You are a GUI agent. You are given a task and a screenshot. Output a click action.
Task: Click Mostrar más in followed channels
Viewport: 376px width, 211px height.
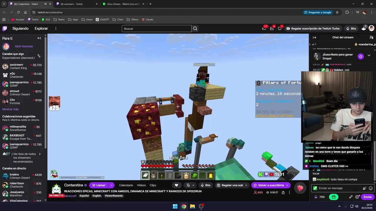coord(10,109)
